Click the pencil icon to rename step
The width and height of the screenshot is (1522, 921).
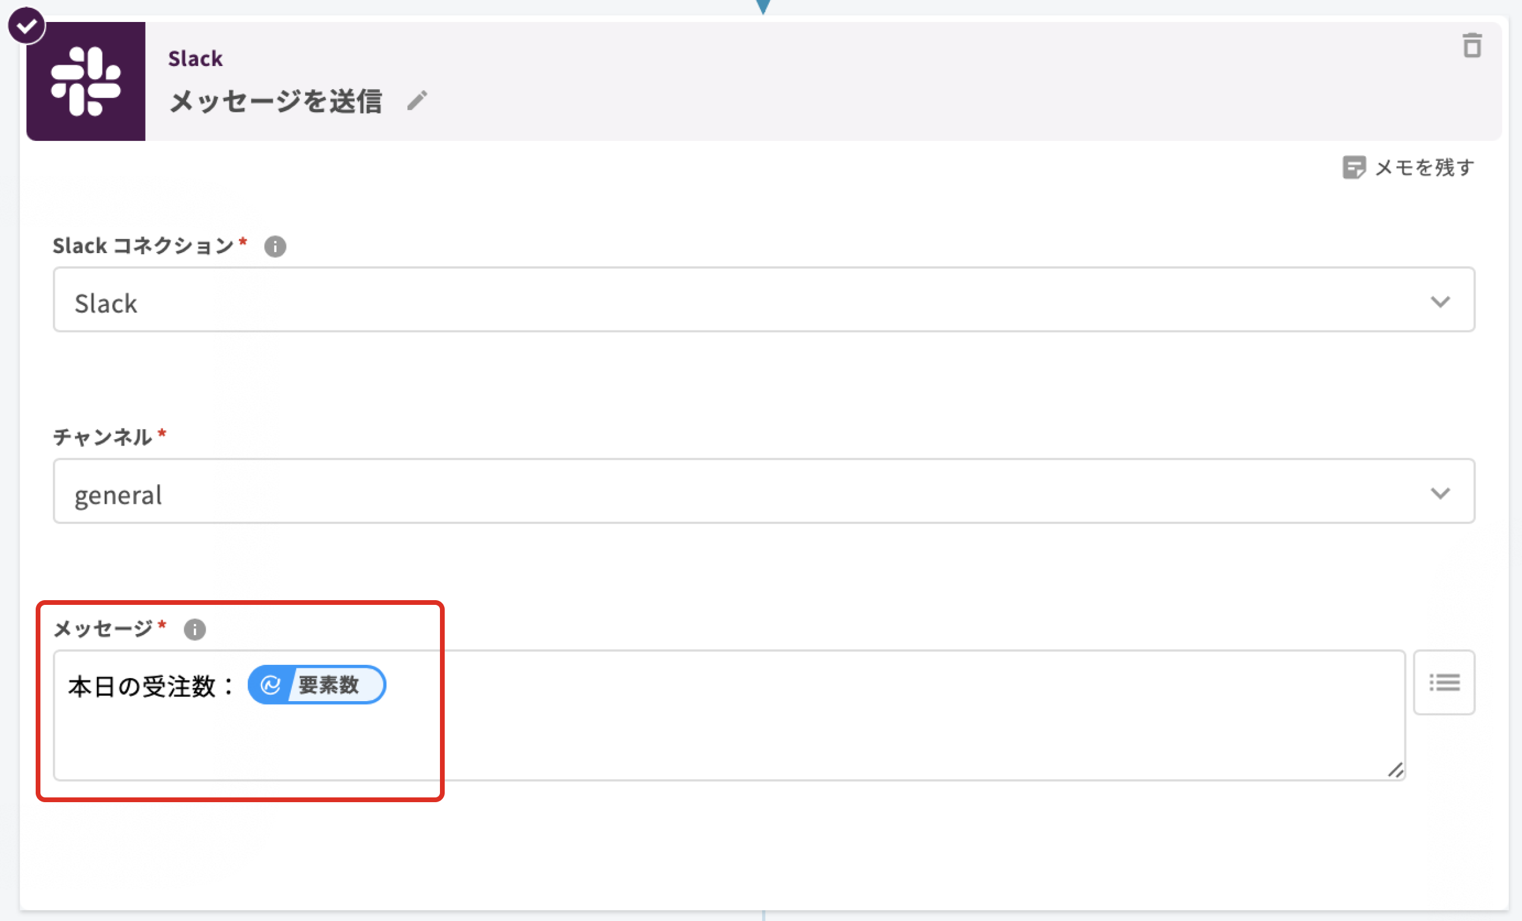417,100
